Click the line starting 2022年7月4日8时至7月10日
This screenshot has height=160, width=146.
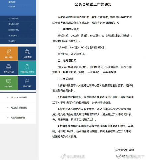pyautogui.click(x=95, y=67)
